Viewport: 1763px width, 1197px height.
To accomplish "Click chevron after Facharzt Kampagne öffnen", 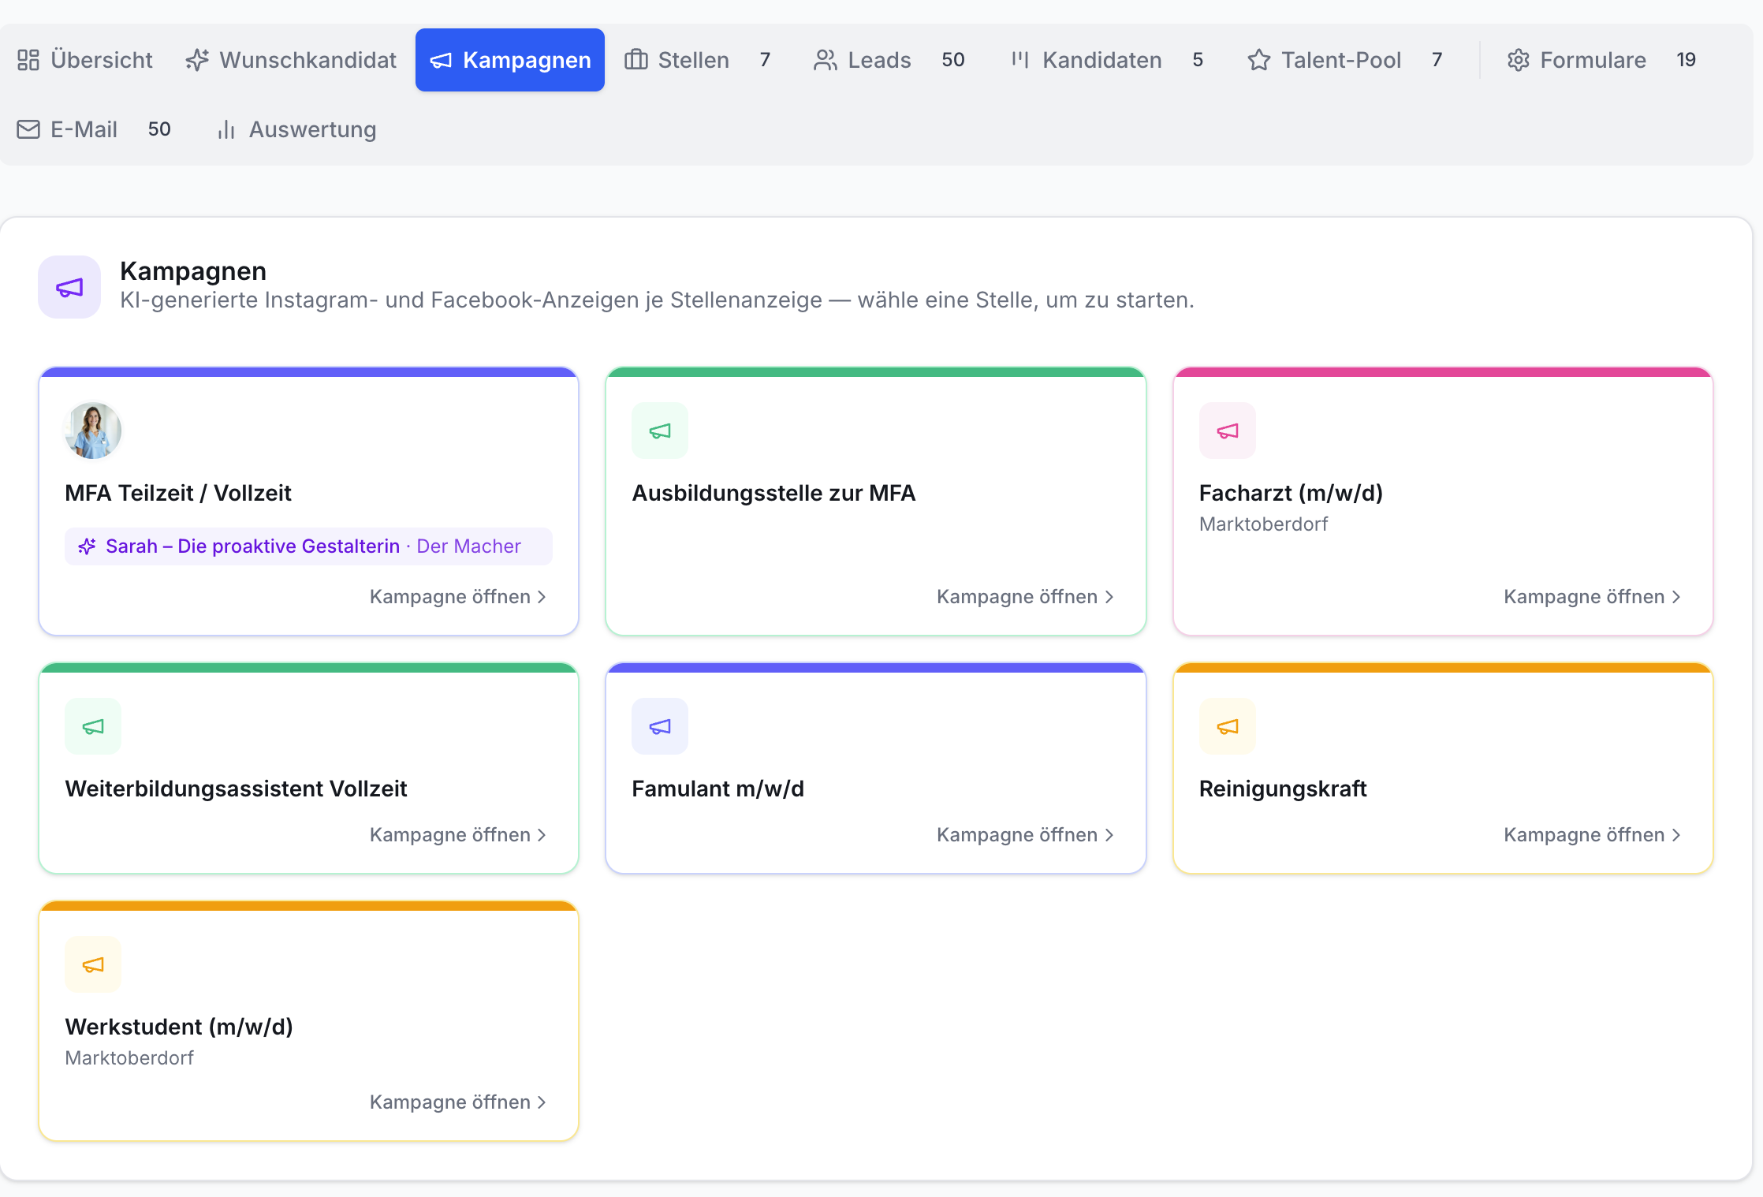I will tap(1676, 598).
